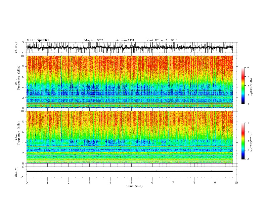Click the time axis tick label "3"
The height and width of the screenshot is (205, 266).
pos(89,183)
